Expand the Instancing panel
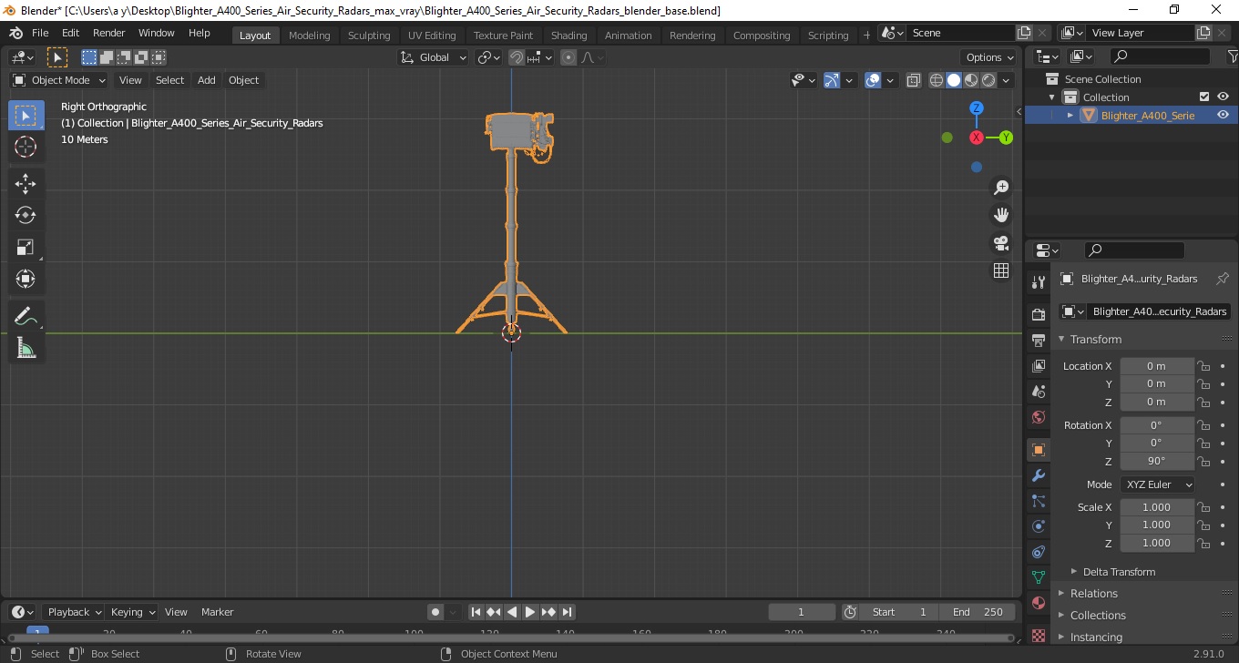 [x=1096, y=637]
